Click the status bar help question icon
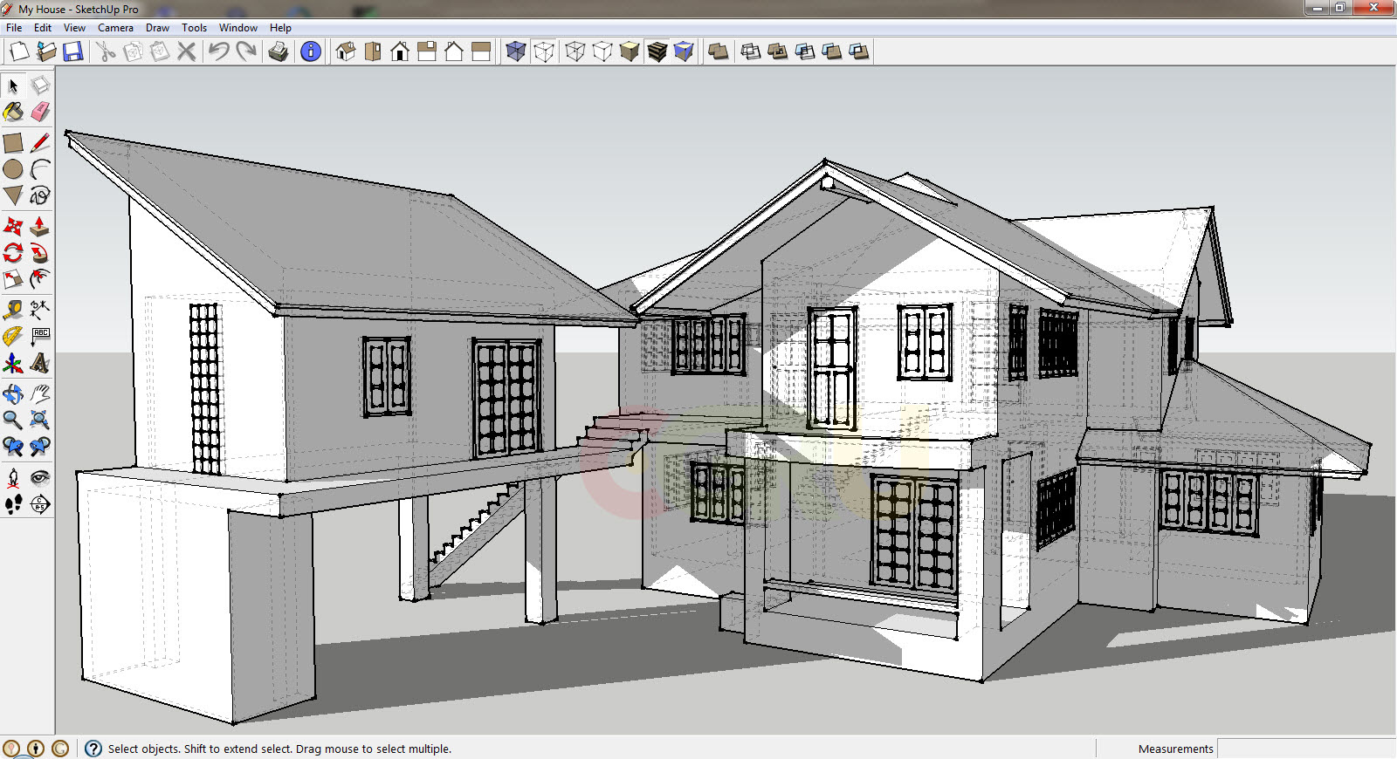 [x=93, y=749]
